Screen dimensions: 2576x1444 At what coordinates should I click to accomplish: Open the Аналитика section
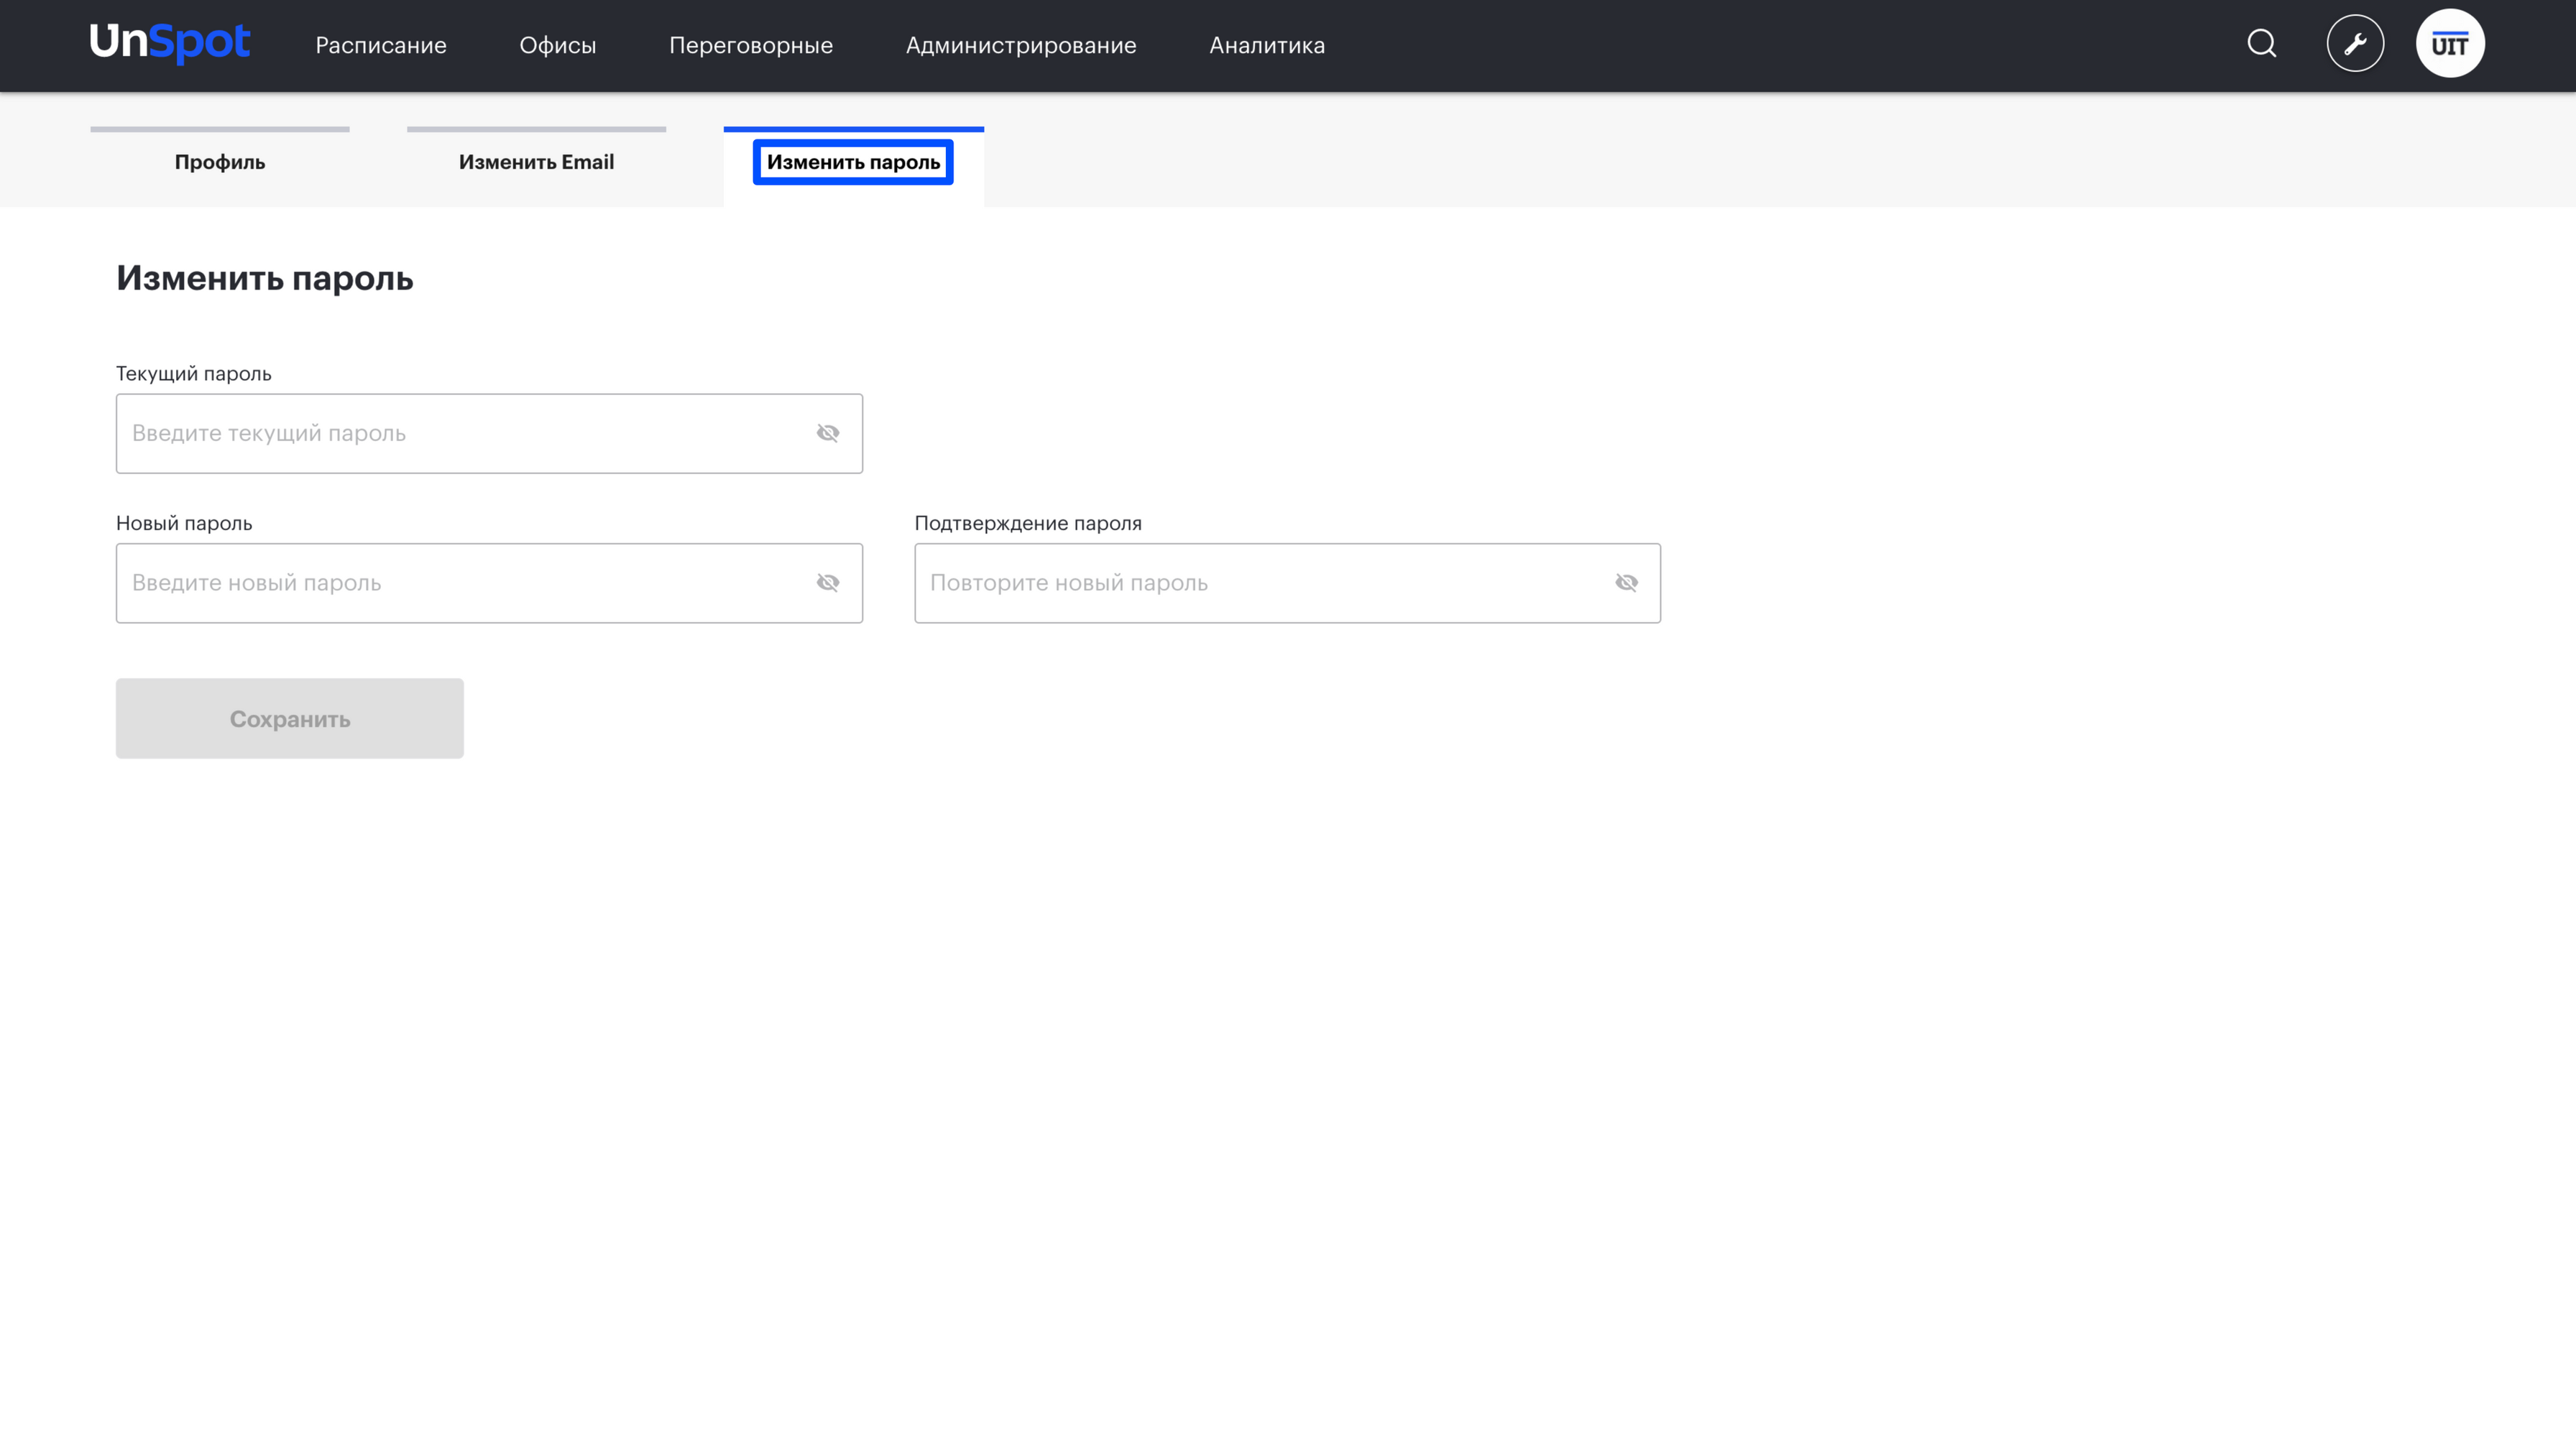coord(1267,45)
